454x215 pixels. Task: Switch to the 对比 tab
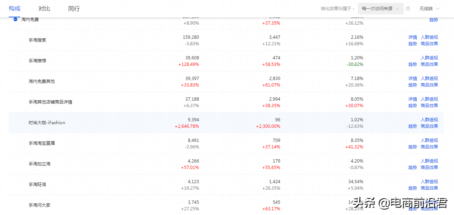[x=44, y=9]
